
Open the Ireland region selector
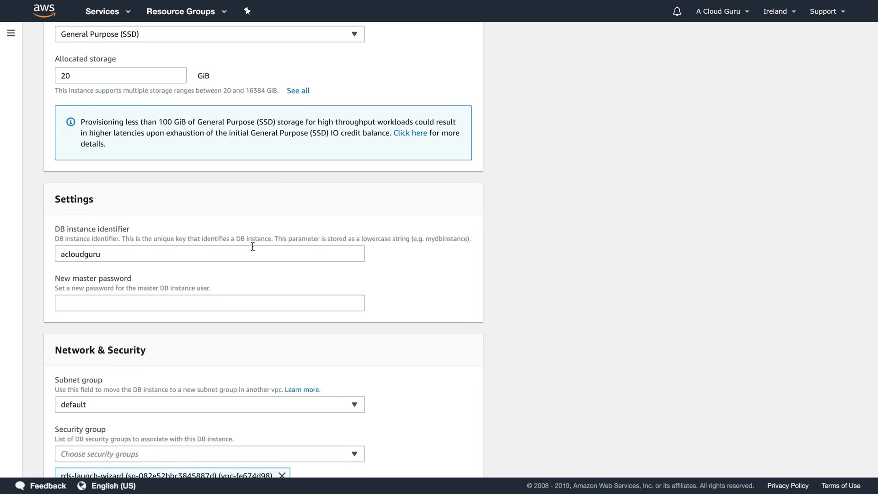pos(779,11)
